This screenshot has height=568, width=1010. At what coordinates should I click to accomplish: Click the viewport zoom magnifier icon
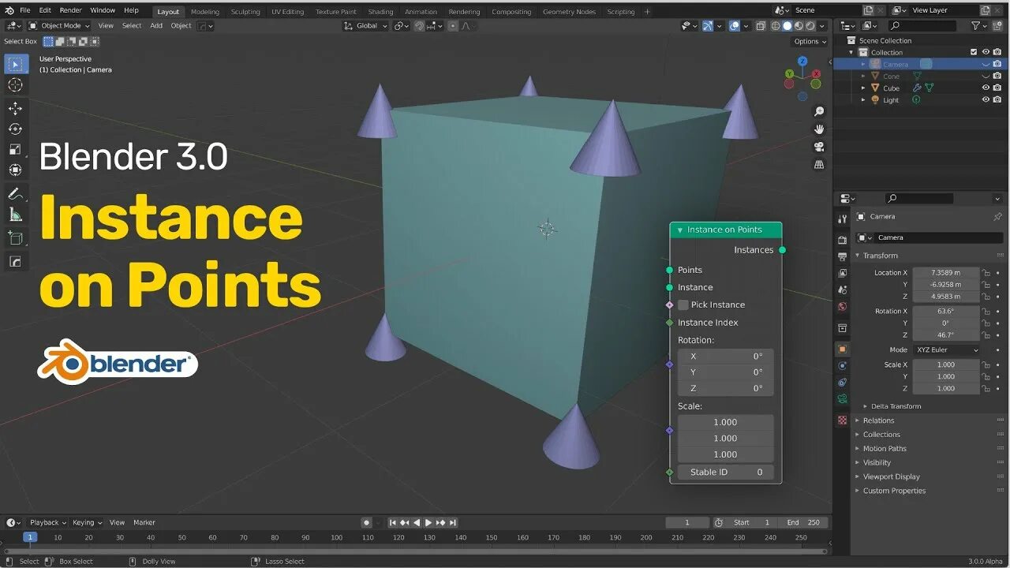pos(819,112)
